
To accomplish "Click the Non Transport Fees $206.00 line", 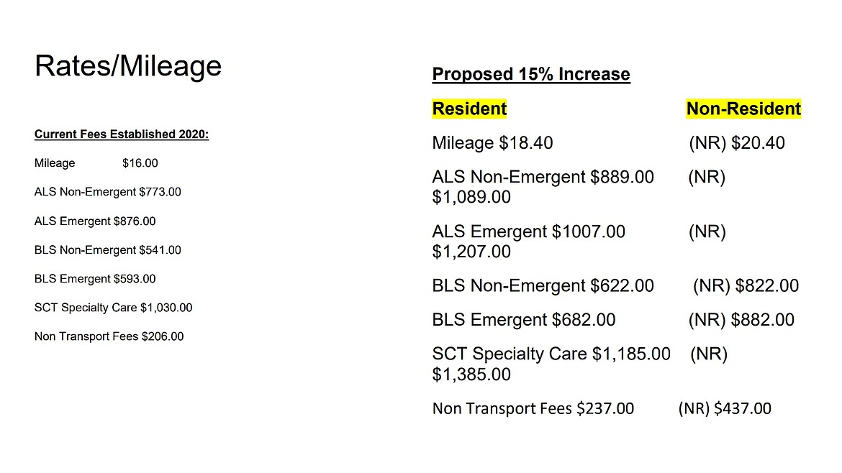I will point(109,336).
